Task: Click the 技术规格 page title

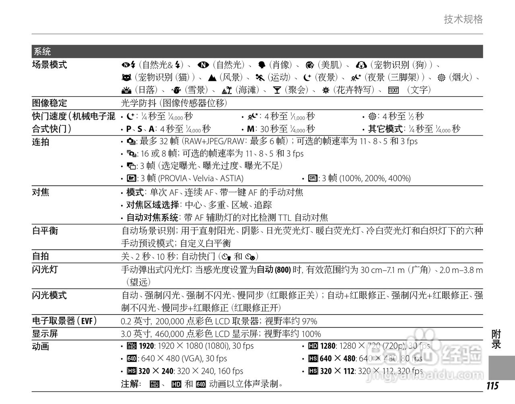Action: coord(463,19)
